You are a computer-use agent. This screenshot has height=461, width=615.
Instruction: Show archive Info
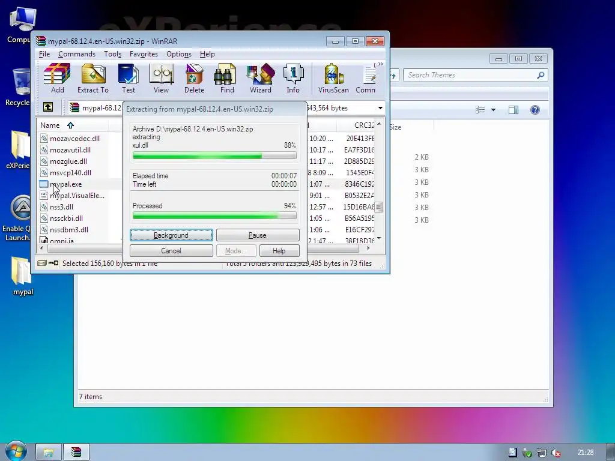293,79
